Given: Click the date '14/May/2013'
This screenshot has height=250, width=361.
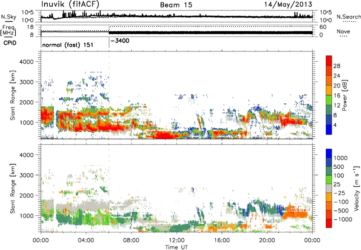Looking at the screenshot, I should (x=288, y=5).
